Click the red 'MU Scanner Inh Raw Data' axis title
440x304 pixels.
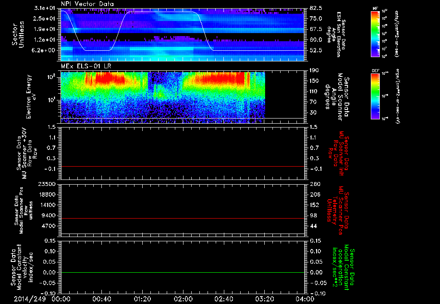point(339,153)
